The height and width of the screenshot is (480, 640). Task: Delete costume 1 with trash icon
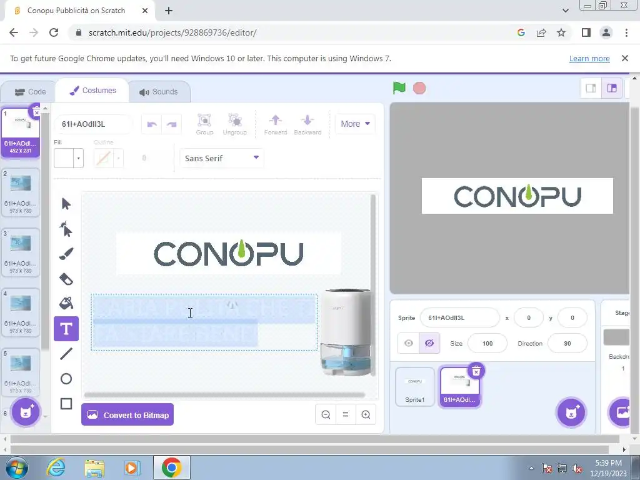(36, 112)
